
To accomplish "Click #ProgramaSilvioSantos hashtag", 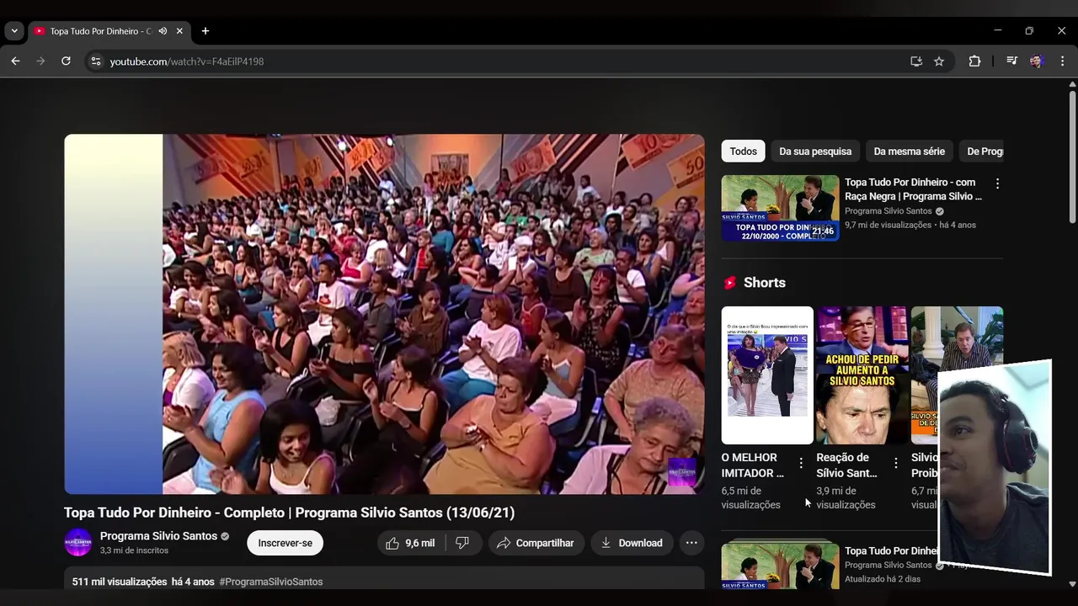I will 271,582.
